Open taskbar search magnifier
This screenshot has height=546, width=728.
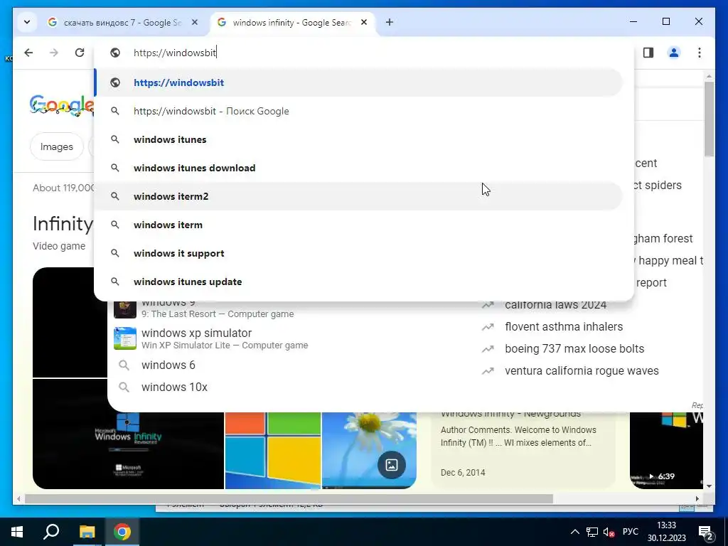click(51, 532)
